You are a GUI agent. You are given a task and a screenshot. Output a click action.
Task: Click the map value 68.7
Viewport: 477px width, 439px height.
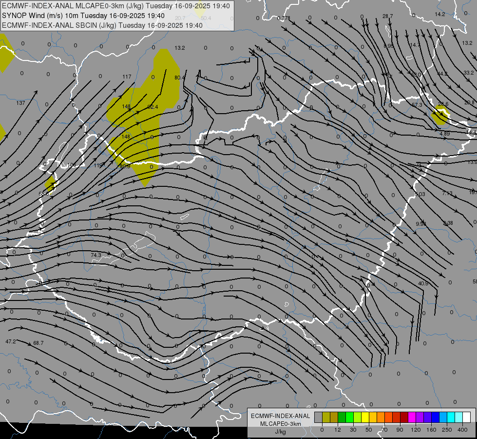(x=38, y=343)
